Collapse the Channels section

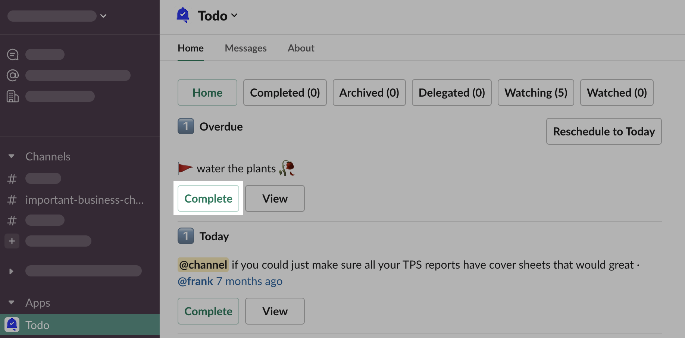(x=12, y=156)
